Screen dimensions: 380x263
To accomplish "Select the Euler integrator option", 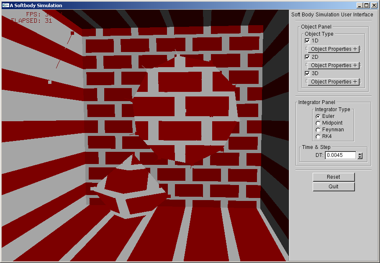I will coord(318,116).
